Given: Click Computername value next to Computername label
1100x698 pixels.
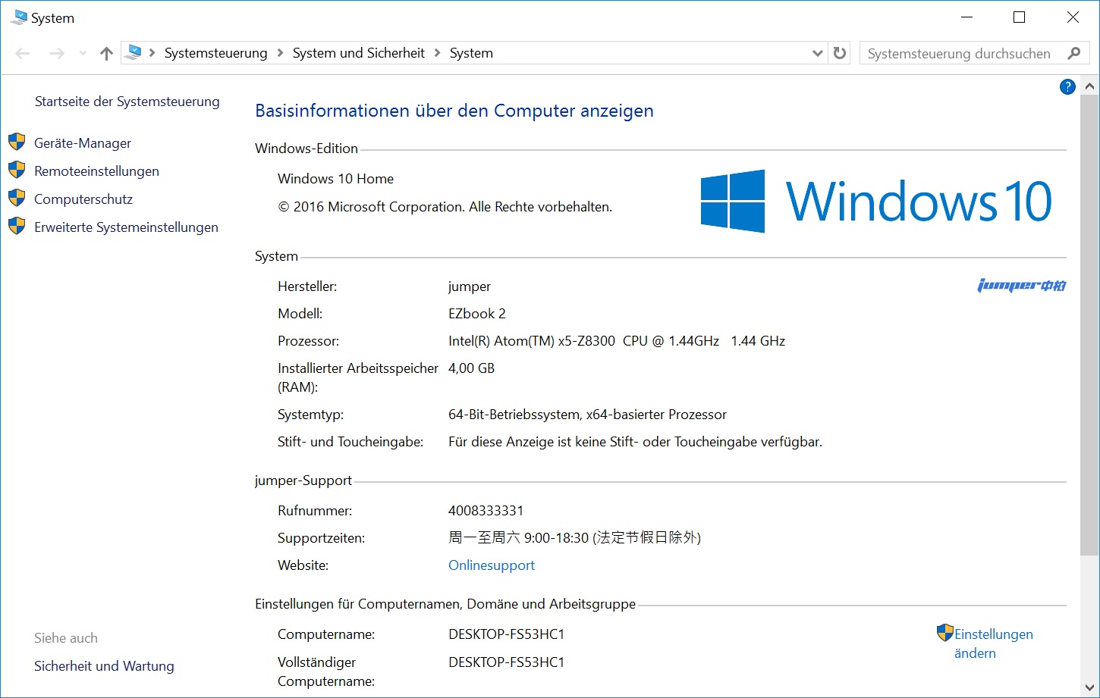Looking at the screenshot, I should 506,634.
